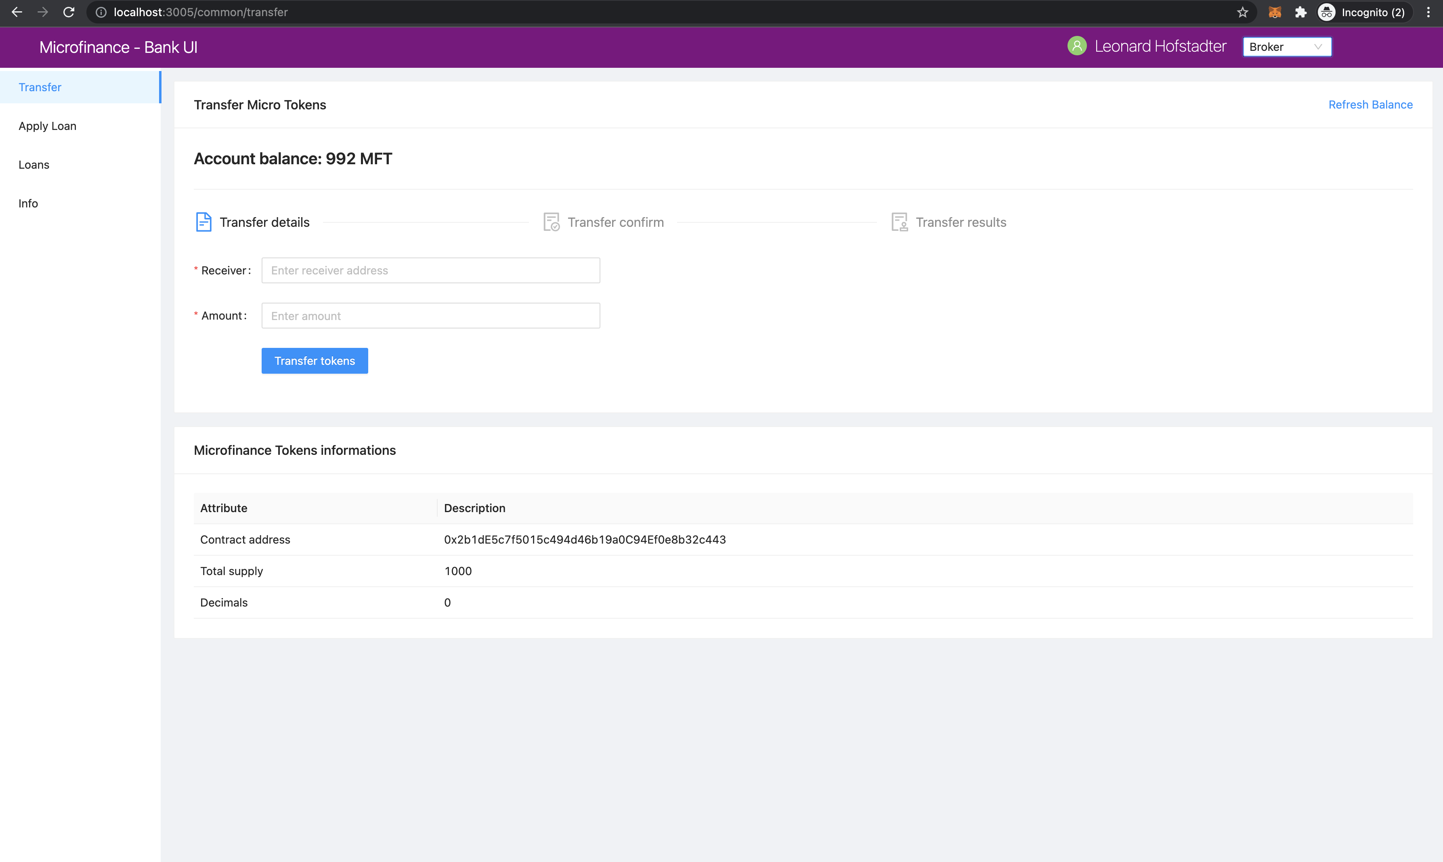Bookmark the page with the star icon
1443x862 pixels.
pyautogui.click(x=1242, y=12)
